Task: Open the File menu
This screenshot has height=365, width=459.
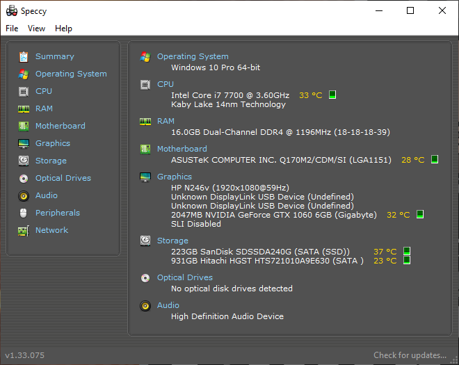Action: (12, 29)
